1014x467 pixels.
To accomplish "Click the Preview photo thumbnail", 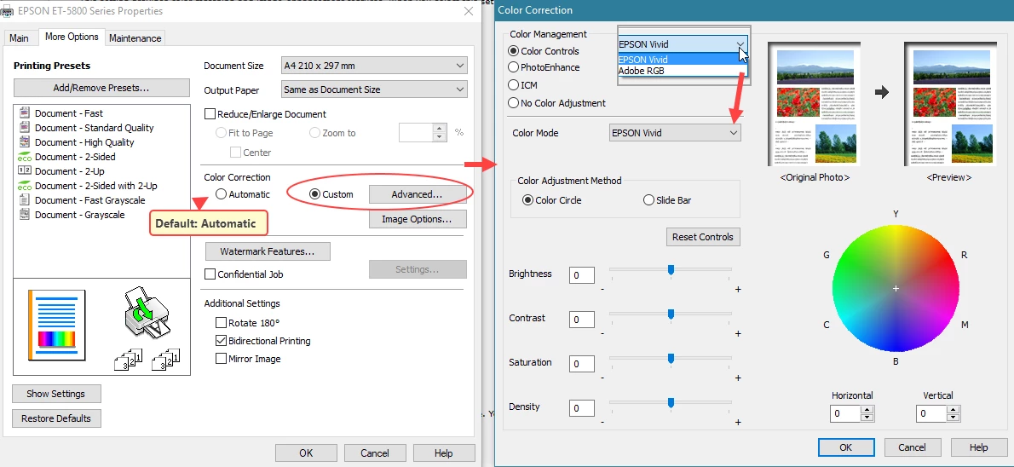I will (949, 104).
